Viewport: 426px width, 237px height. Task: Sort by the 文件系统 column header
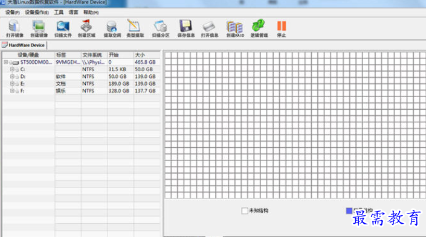point(94,55)
